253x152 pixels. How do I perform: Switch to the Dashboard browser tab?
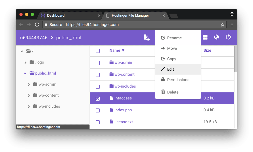pyautogui.click(x=69, y=16)
